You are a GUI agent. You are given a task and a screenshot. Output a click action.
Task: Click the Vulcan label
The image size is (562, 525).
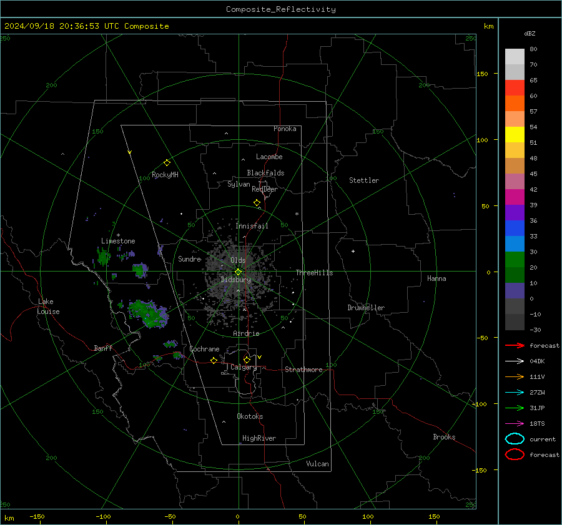(318, 464)
